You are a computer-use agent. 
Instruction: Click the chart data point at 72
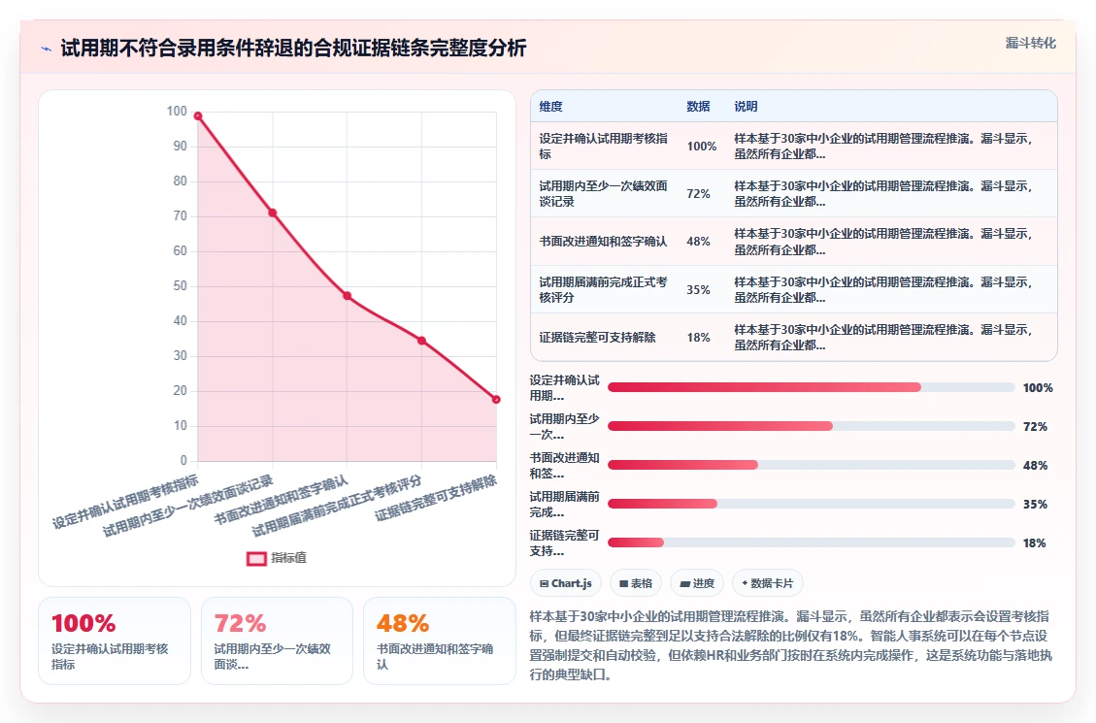click(273, 214)
